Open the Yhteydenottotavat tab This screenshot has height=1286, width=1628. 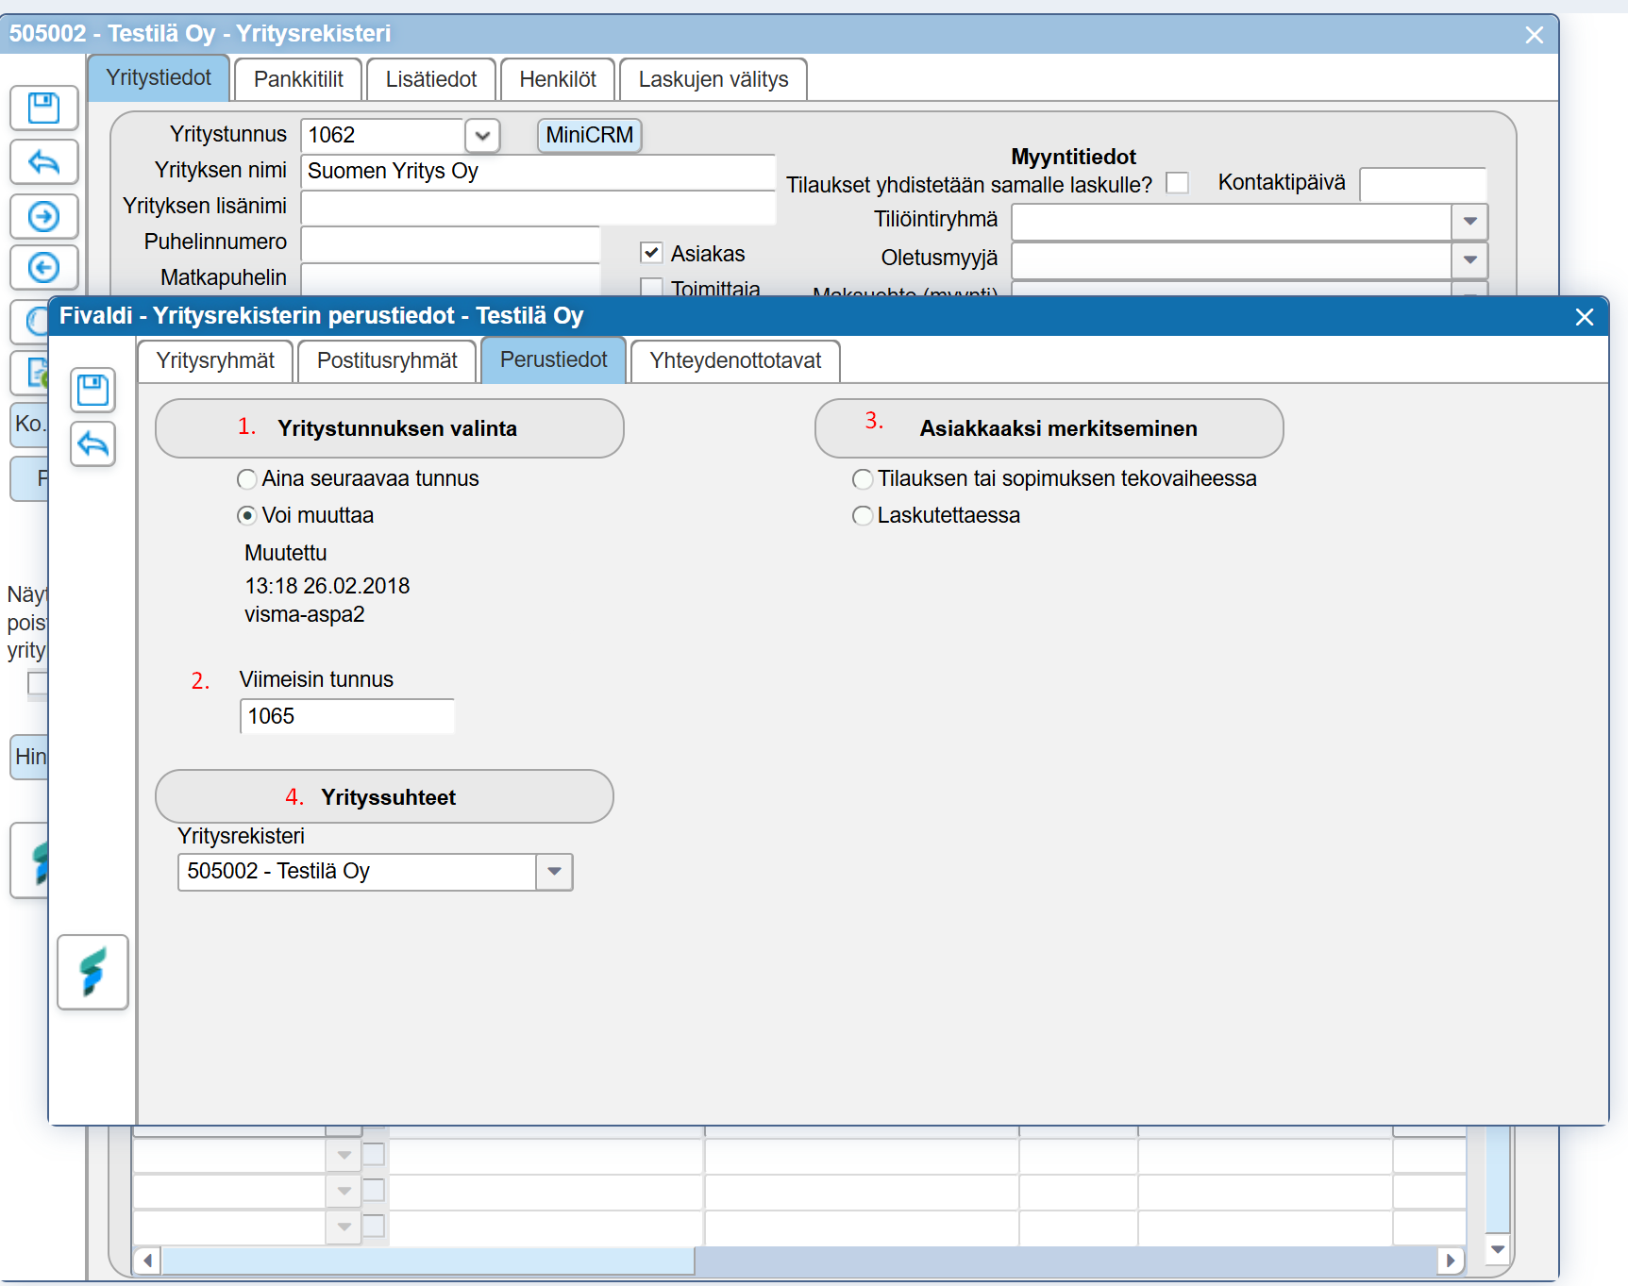pyautogui.click(x=735, y=360)
